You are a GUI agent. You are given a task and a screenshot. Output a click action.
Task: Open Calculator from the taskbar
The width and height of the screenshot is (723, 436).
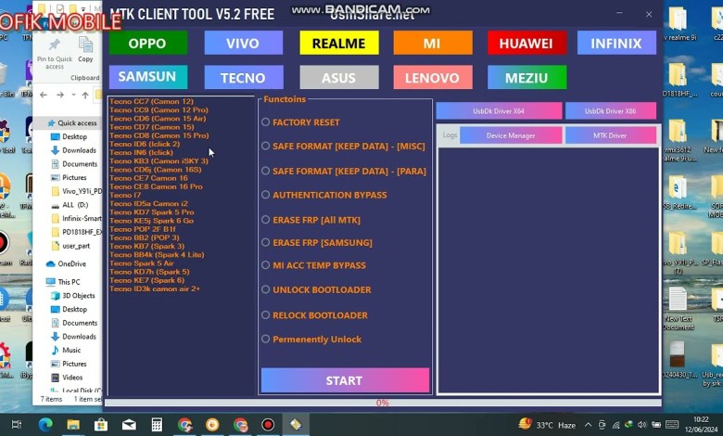click(157, 425)
